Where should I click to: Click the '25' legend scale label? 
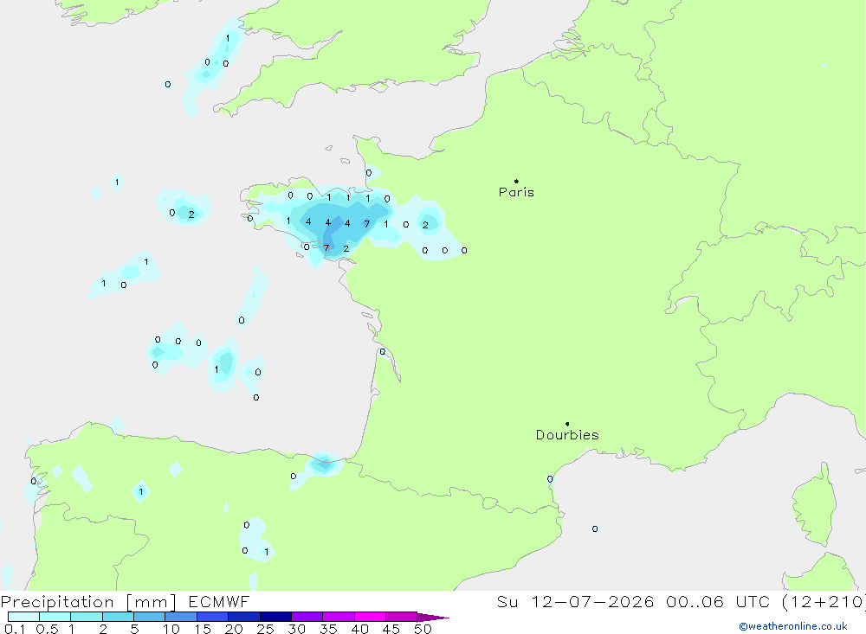point(265,629)
